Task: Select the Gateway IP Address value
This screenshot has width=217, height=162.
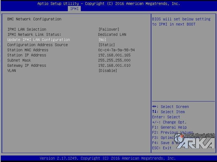Action: pos(114,65)
